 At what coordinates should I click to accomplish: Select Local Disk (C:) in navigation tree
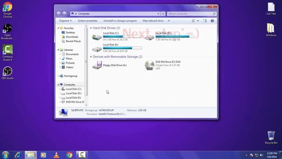pos(71,89)
